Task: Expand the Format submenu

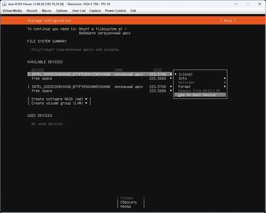Action: click(185, 87)
